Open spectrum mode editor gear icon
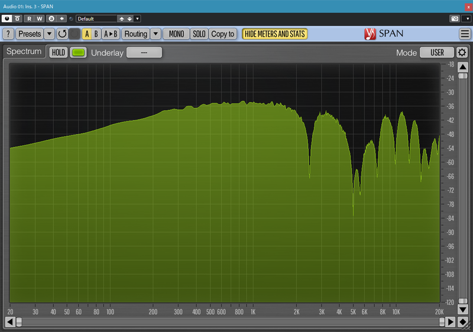 pyautogui.click(x=462, y=53)
